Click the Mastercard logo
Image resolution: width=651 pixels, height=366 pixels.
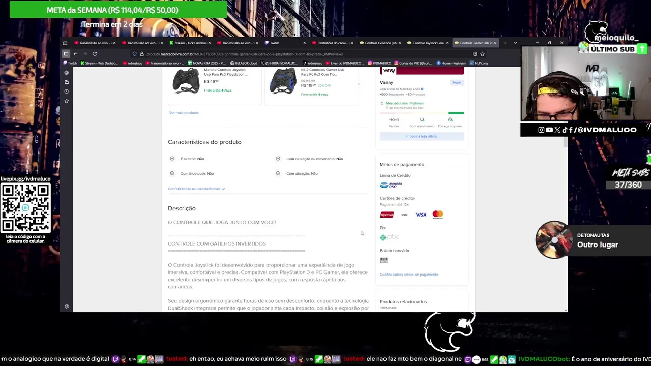pyautogui.click(x=438, y=215)
